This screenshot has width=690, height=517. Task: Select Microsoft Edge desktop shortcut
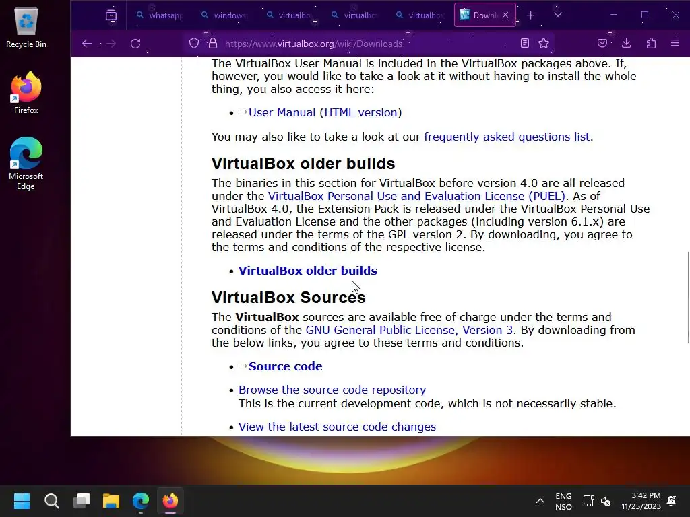[26, 164]
